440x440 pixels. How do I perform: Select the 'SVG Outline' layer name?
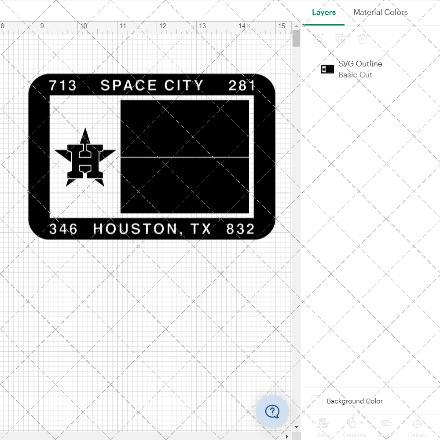[x=360, y=64]
